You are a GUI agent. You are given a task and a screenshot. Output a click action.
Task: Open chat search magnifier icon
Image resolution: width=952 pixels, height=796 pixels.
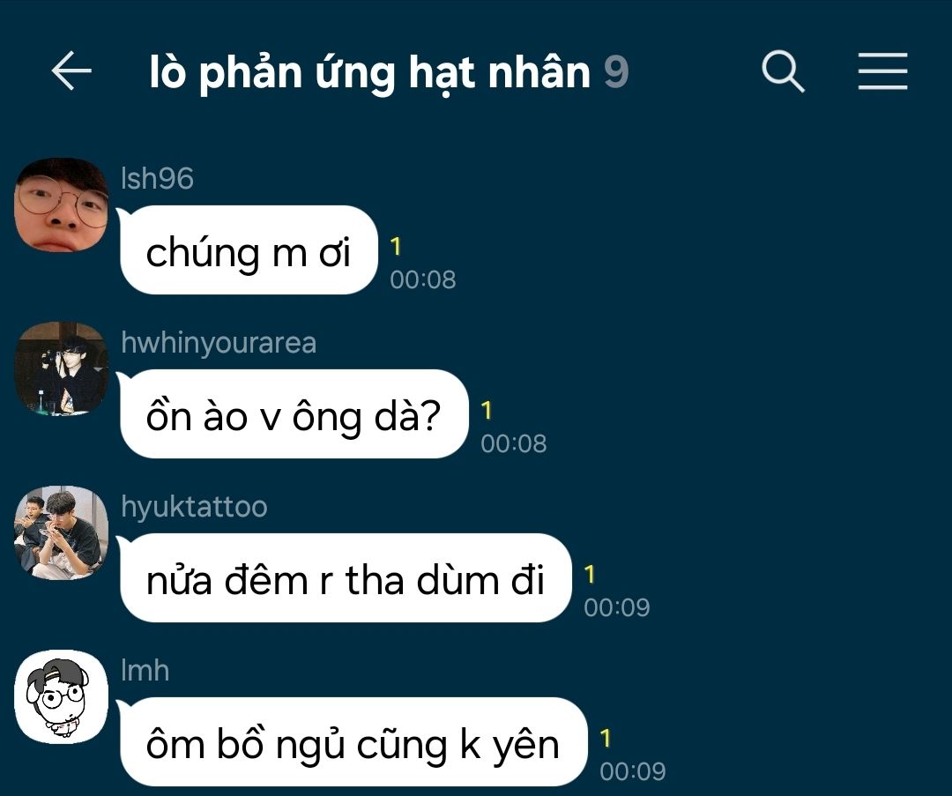784,71
